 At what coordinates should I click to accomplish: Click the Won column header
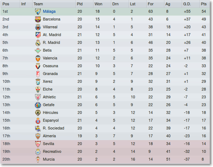click(x=99, y=4)
